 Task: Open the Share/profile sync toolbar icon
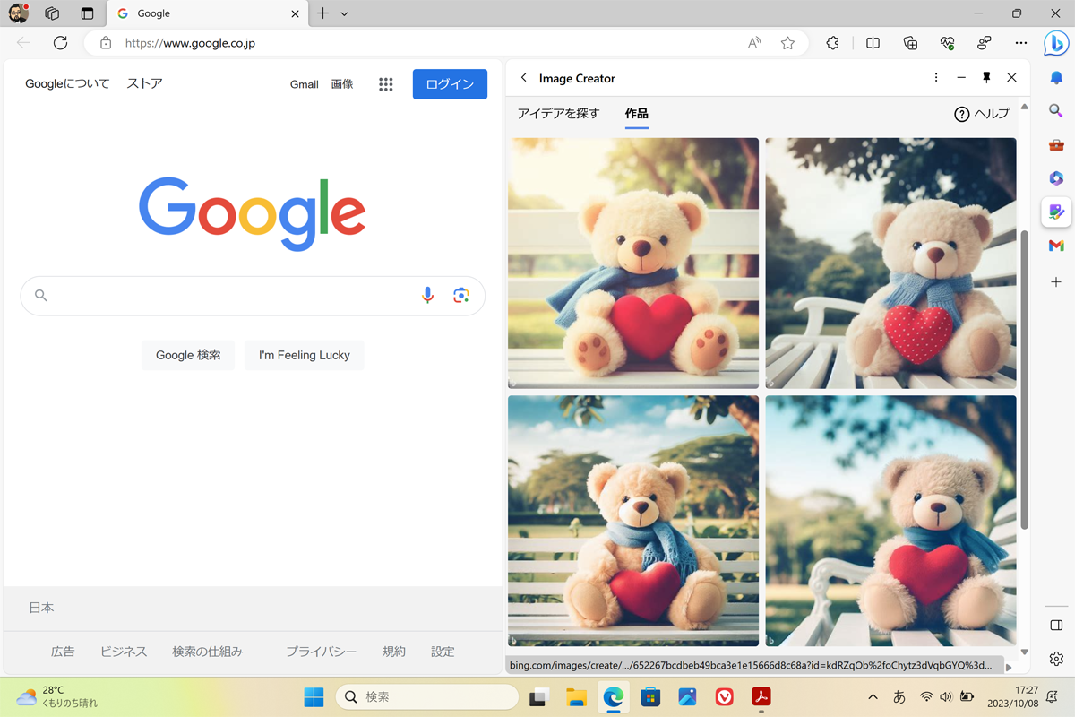(985, 42)
